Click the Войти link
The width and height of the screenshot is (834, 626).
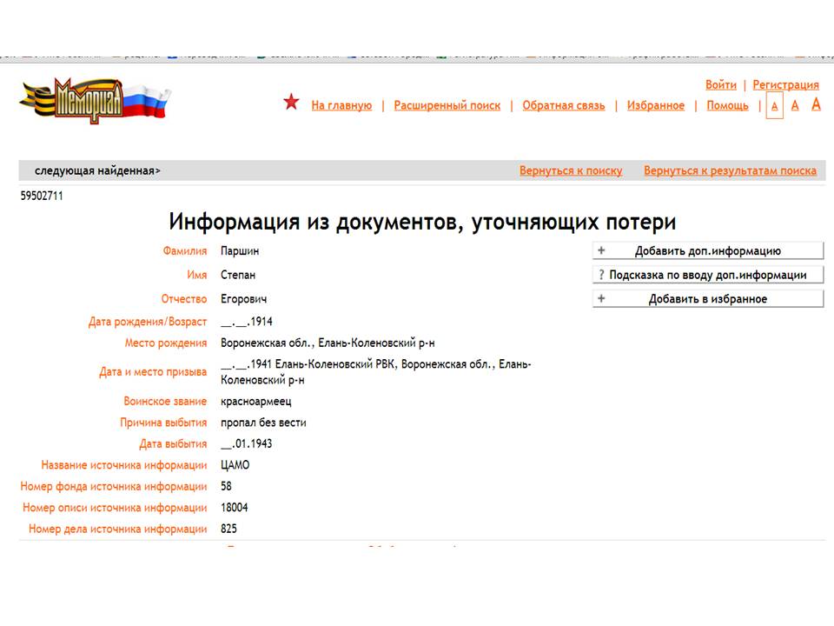click(720, 84)
